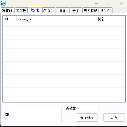Switch to the 发作品 tab
The image size is (127, 127).
click(7, 10)
